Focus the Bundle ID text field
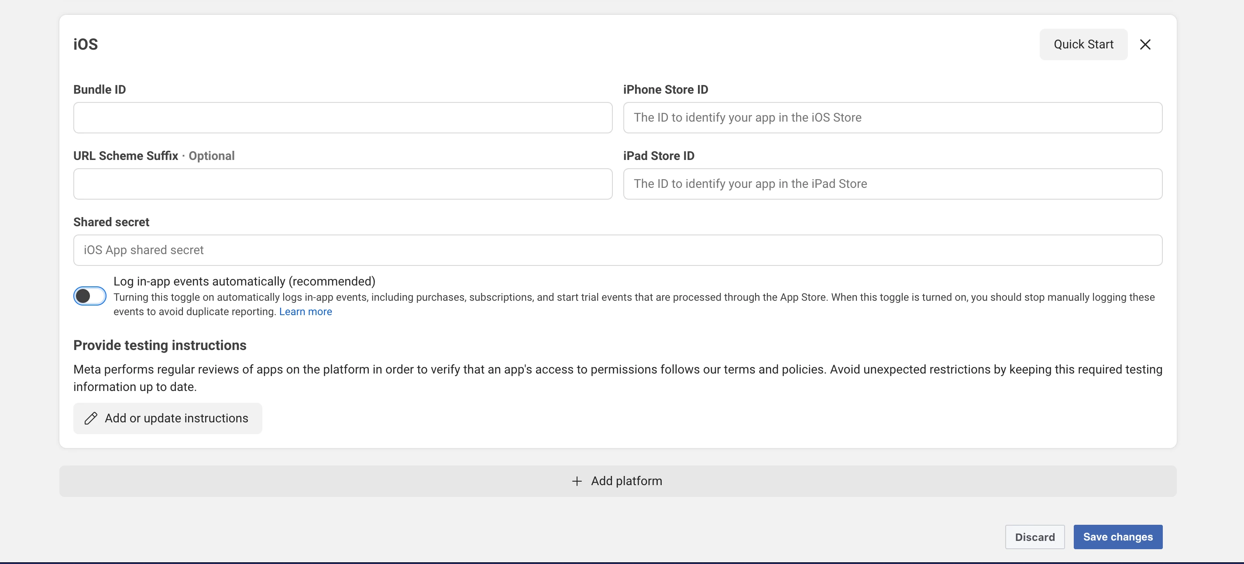Screen dimensions: 1244x564 coord(342,118)
